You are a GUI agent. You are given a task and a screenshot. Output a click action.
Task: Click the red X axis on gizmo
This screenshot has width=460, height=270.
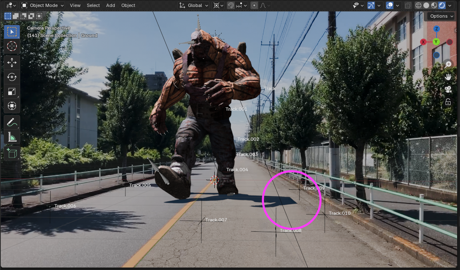(x=423, y=42)
